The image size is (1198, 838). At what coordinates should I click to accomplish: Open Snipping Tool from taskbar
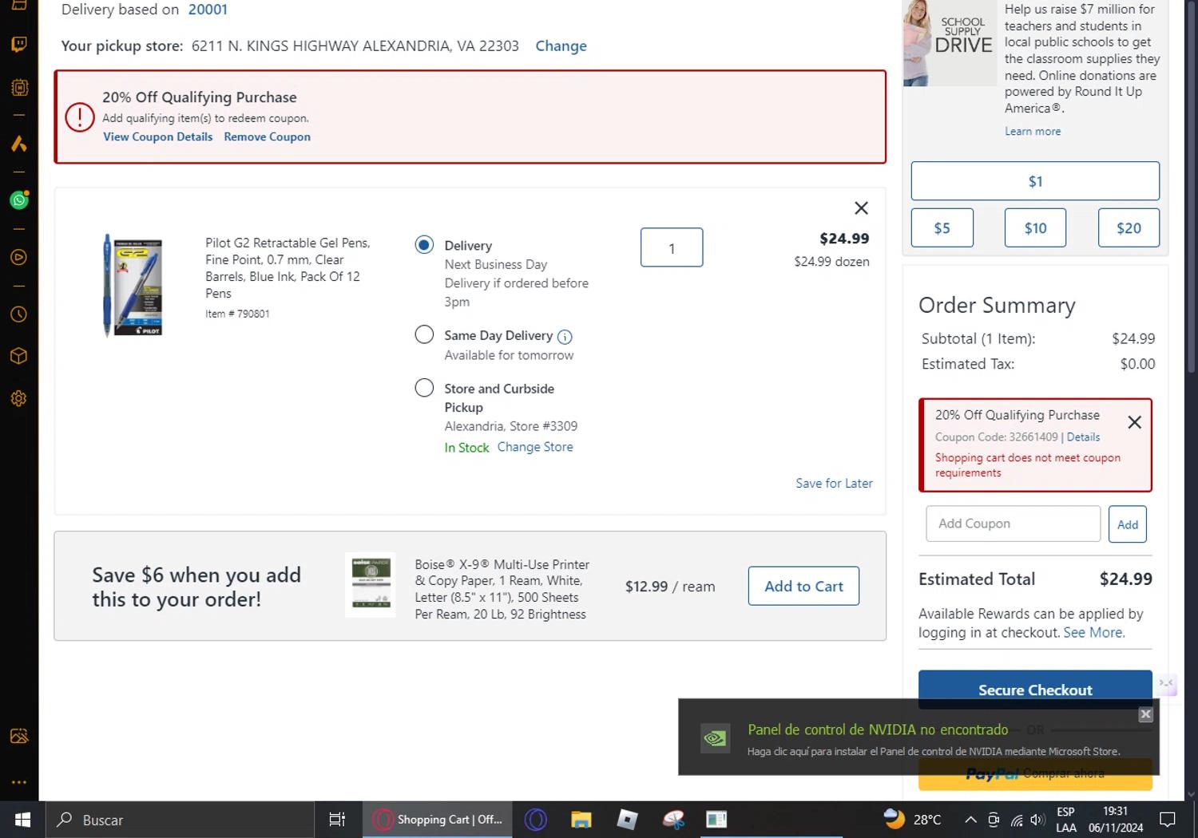click(673, 820)
